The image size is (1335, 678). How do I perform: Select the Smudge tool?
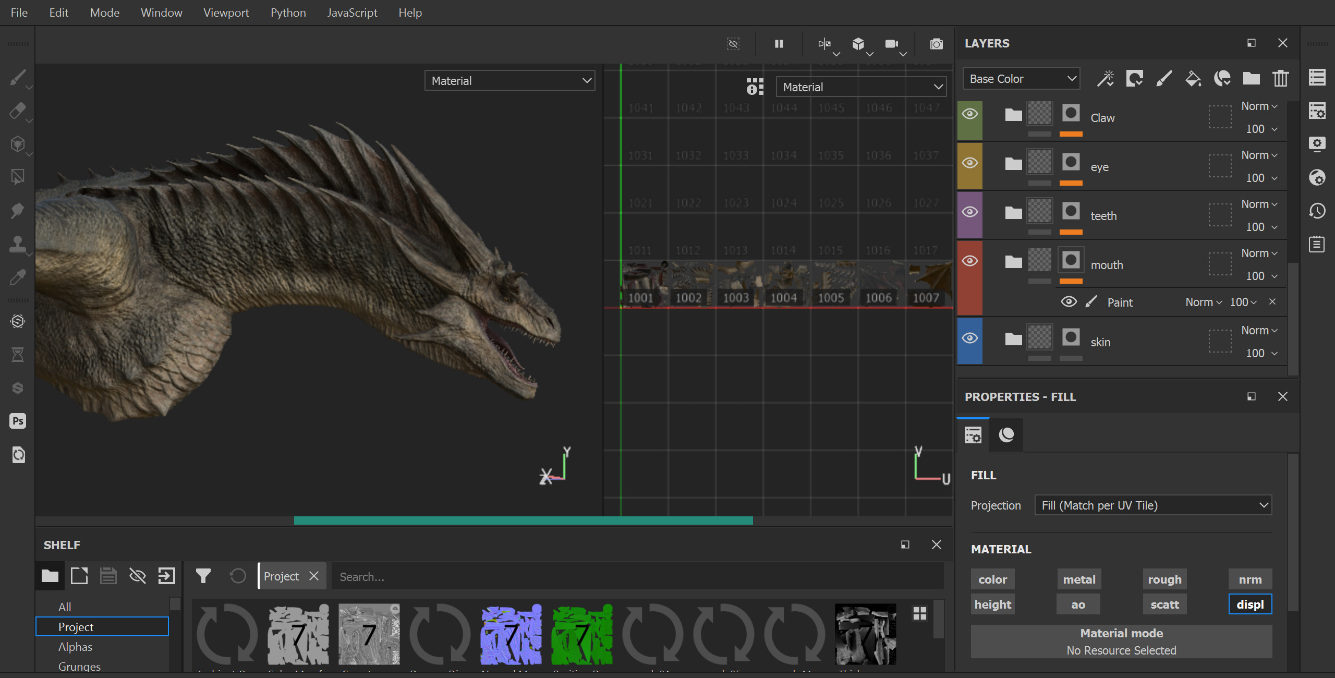coord(17,211)
